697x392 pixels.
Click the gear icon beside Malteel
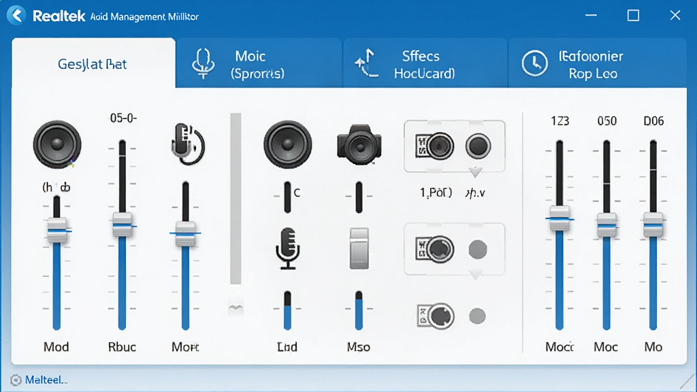[x=16, y=380]
